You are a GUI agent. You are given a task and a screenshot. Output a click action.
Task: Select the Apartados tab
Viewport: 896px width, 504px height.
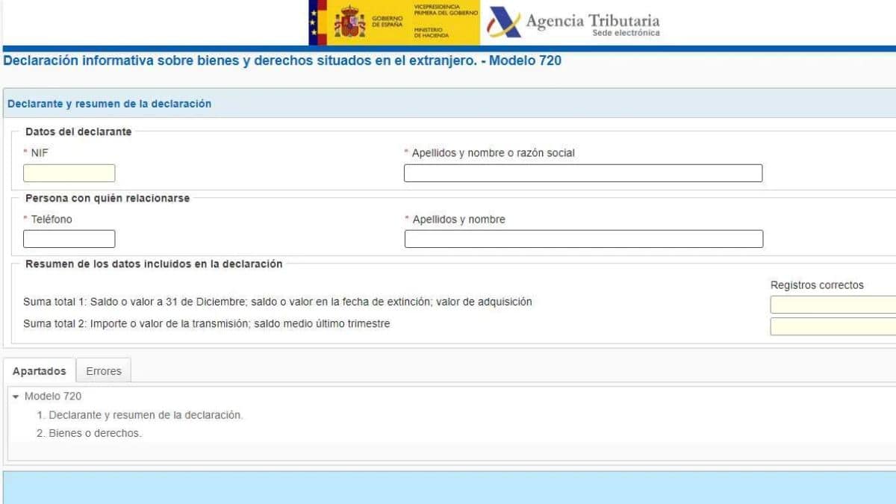point(40,370)
